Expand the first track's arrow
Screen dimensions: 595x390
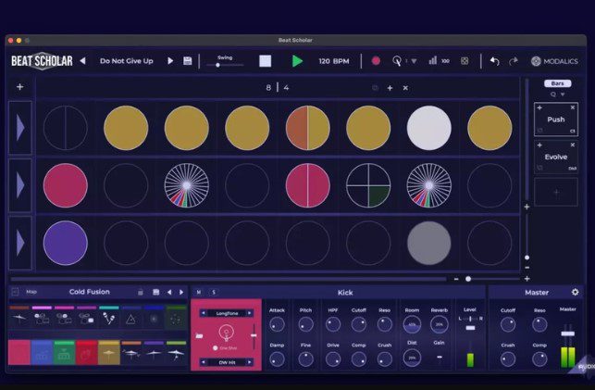click(x=20, y=128)
